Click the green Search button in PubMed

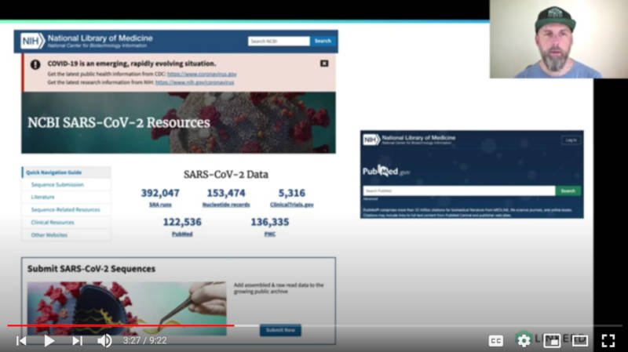coord(568,191)
